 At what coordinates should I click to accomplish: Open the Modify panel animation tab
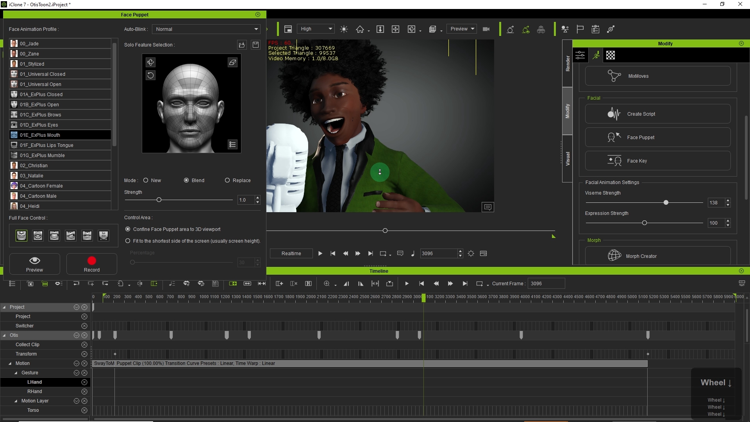596,55
